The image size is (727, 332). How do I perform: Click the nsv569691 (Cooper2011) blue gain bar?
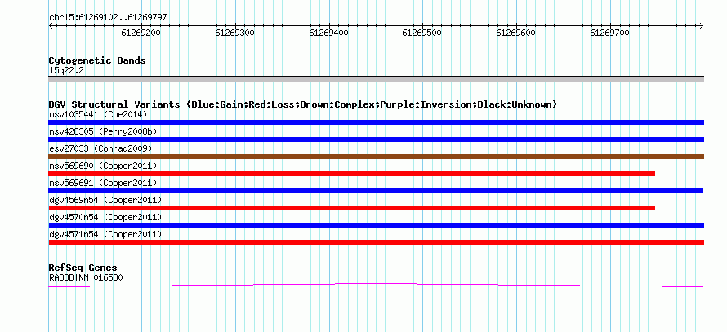tap(376, 191)
